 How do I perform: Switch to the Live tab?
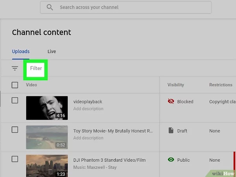coord(52,52)
